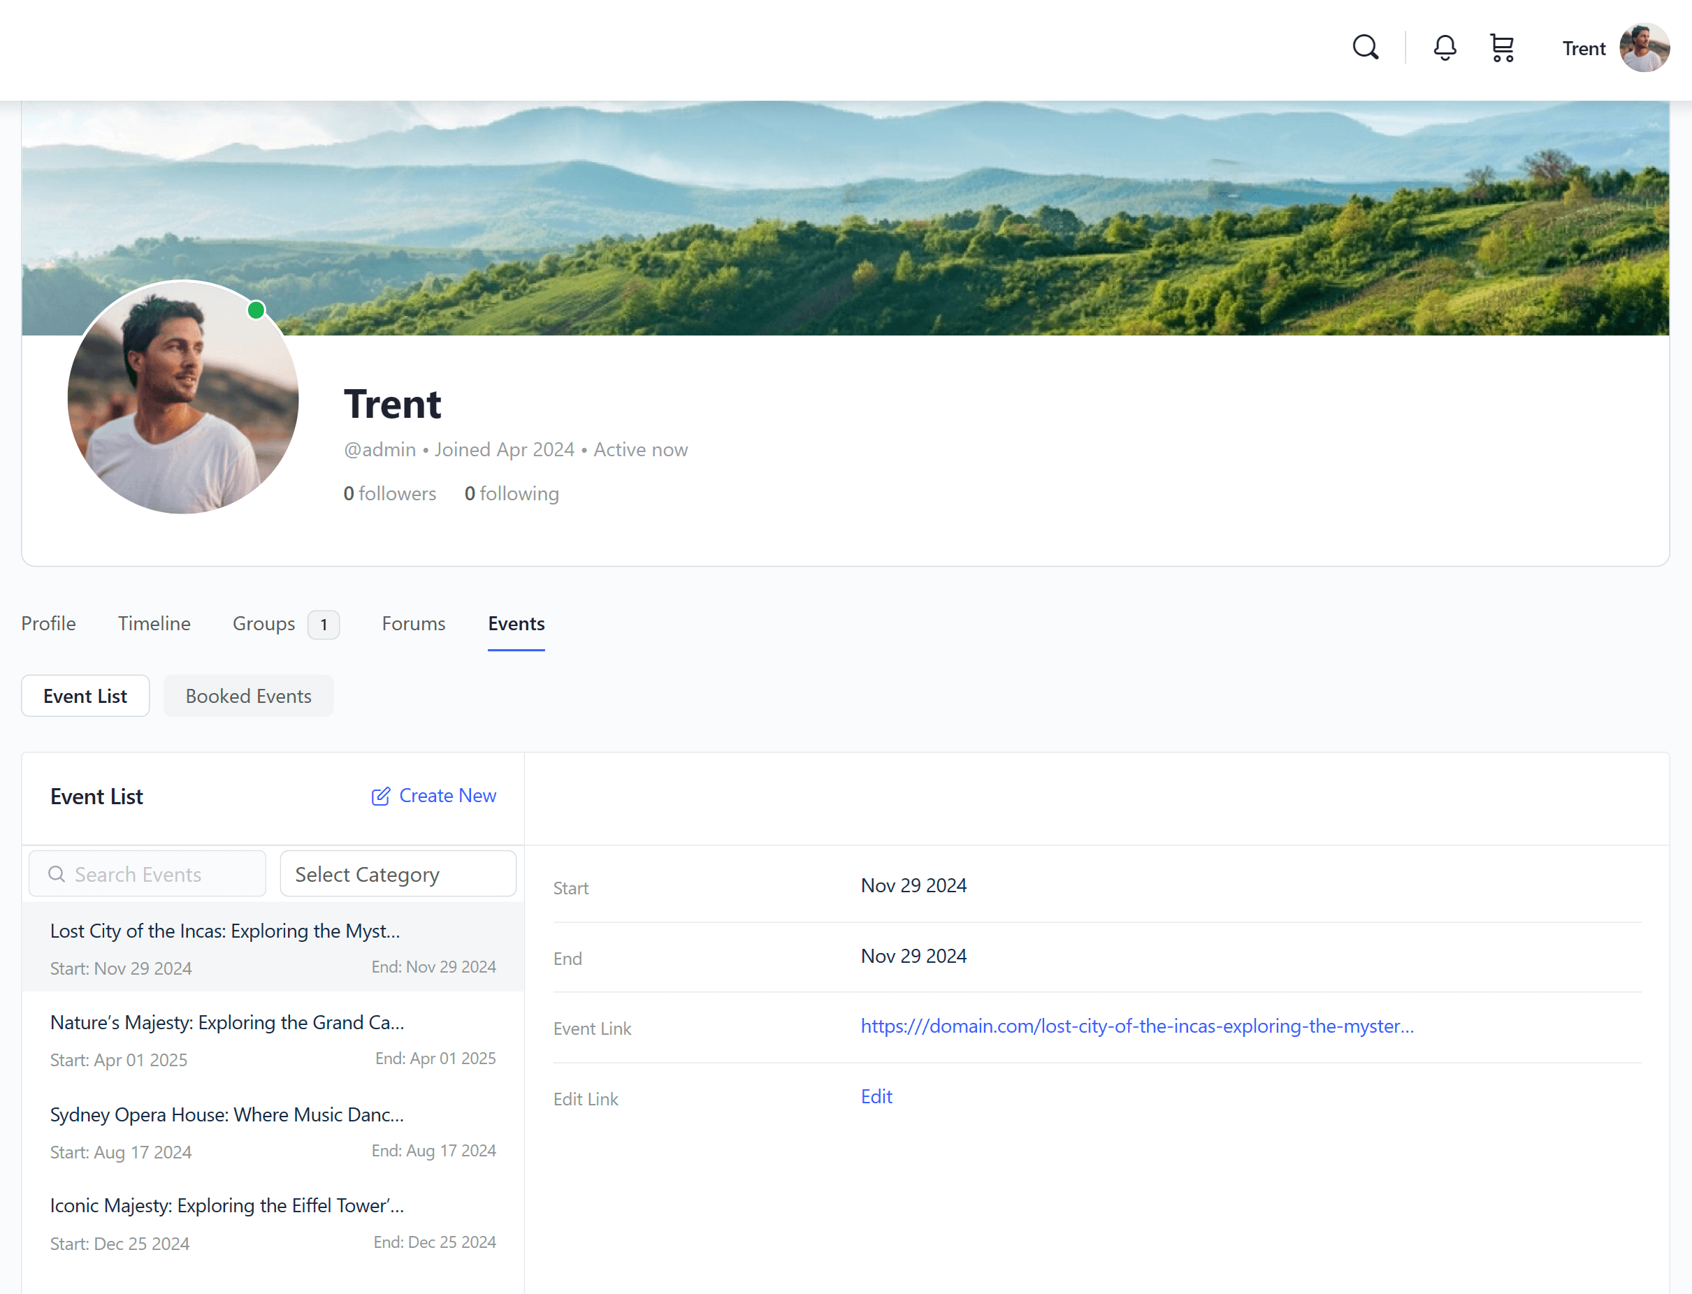
Task: Open the search magnifier icon in header
Action: click(x=1366, y=48)
